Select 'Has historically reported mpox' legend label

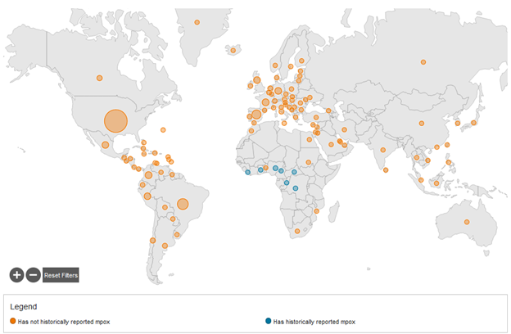[314, 322]
